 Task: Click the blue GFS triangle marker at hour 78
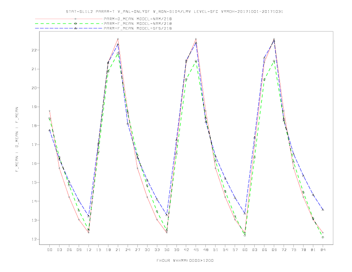point(303,176)
